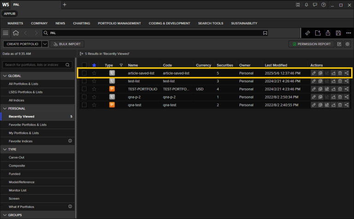
Task: Click the share upload toolbar icon
Action: click(328, 33)
